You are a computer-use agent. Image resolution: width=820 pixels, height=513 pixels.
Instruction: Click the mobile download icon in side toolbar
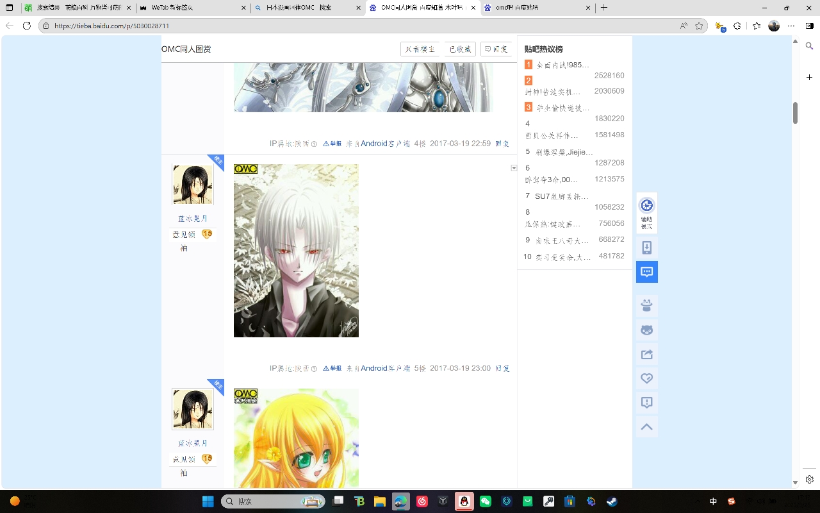(647, 248)
